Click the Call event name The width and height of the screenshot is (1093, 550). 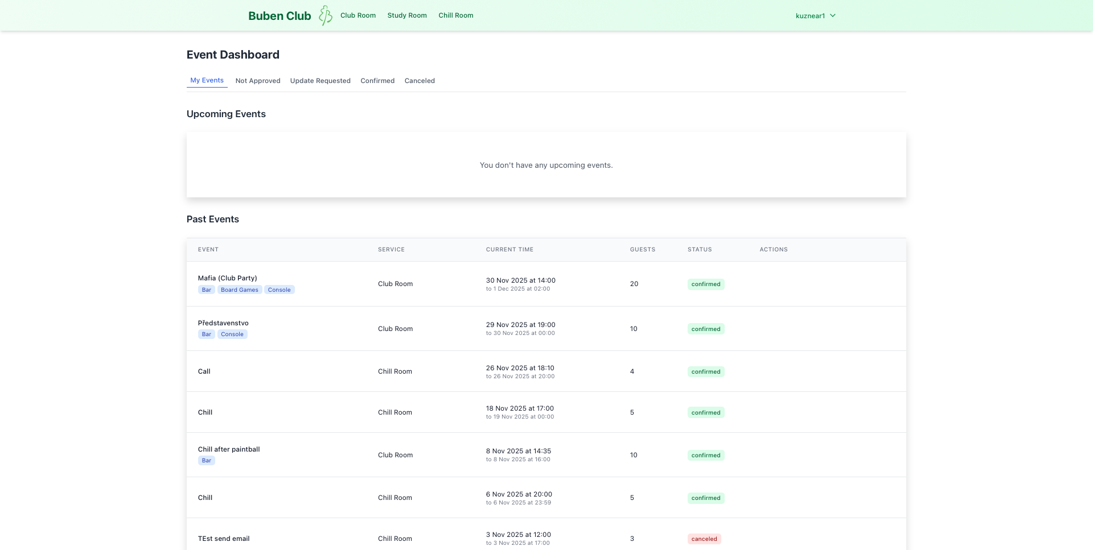204,371
